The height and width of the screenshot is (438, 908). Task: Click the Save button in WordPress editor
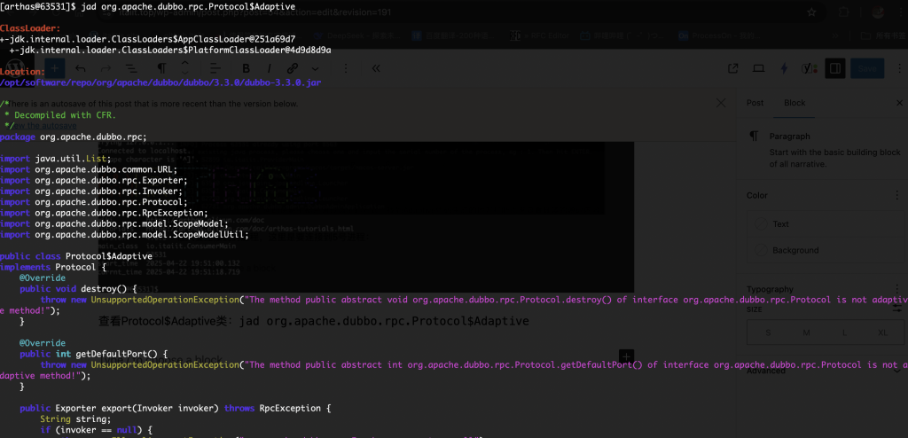tap(867, 68)
